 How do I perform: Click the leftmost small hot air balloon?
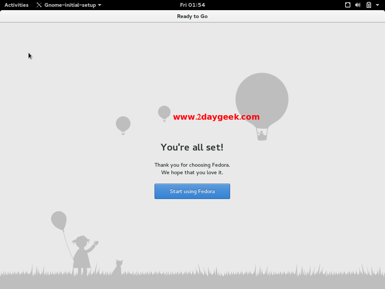(123, 124)
